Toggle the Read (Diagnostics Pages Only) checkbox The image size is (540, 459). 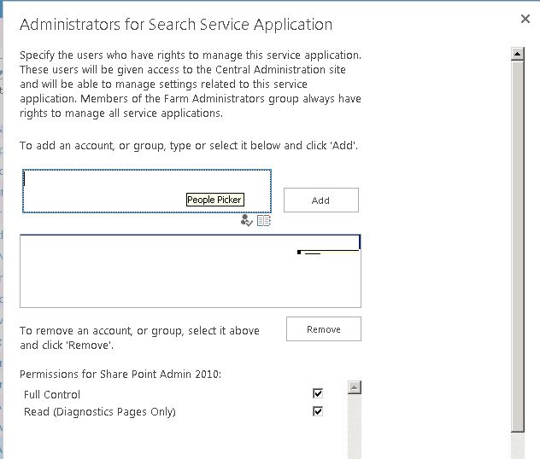pyautogui.click(x=318, y=411)
